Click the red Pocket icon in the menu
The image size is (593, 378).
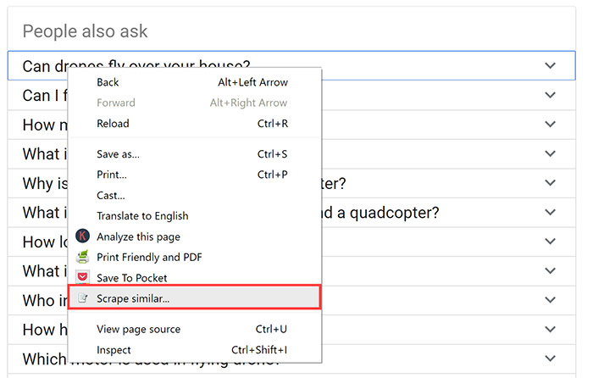(x=82, y=278)
